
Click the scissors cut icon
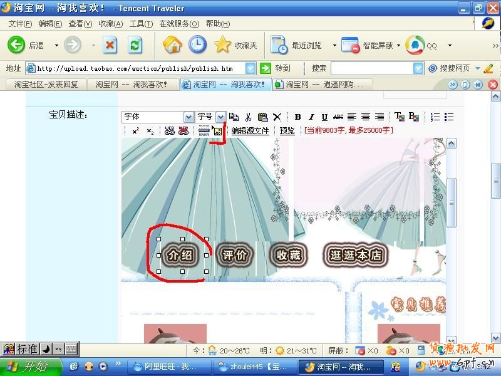tap(248, 117)
